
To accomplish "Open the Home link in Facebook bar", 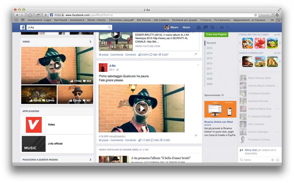I will click(186, 27).
